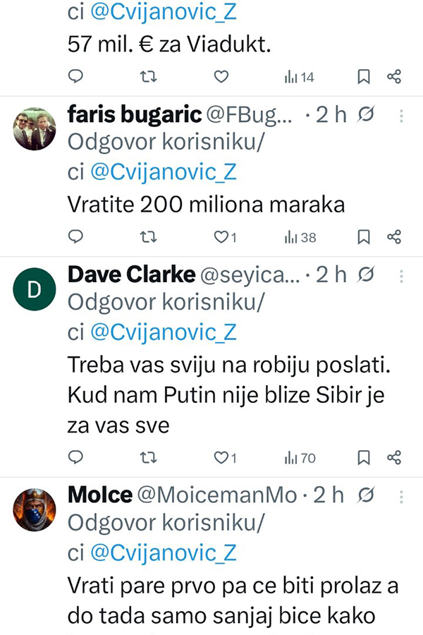423x635 pixels.
Task: Like Dave Clarke's tweet
Action: (x=221, y=458)
